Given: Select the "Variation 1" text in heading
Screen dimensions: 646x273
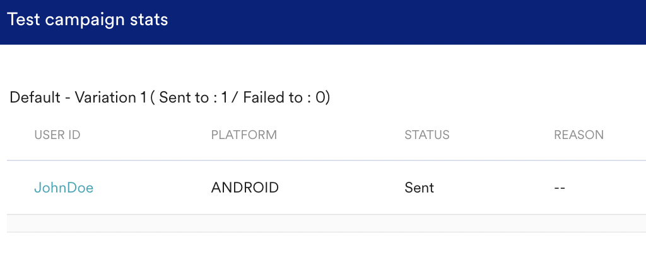Looking at the screenshot, I should [106, 98].
